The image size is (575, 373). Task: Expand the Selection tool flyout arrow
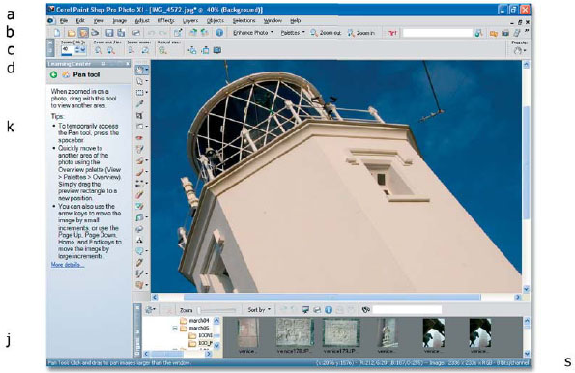[x=146, y=92]
